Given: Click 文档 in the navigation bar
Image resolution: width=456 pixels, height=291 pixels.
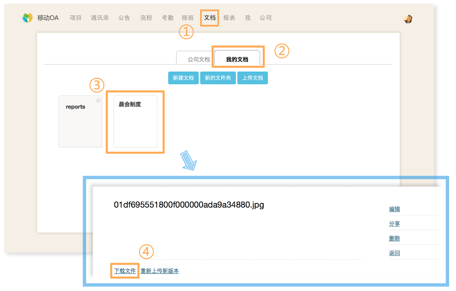Looking at the screenshot, I should click(x=210, y=18).
